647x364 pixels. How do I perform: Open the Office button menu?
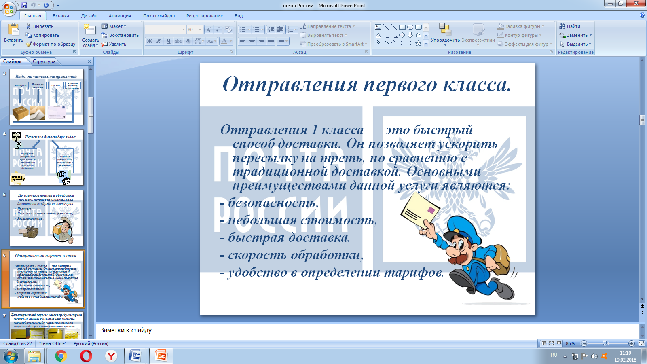[x=9, y=8]
